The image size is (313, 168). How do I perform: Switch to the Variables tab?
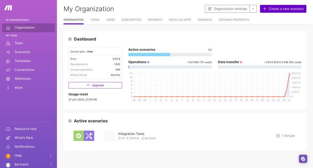click(204, 20)
